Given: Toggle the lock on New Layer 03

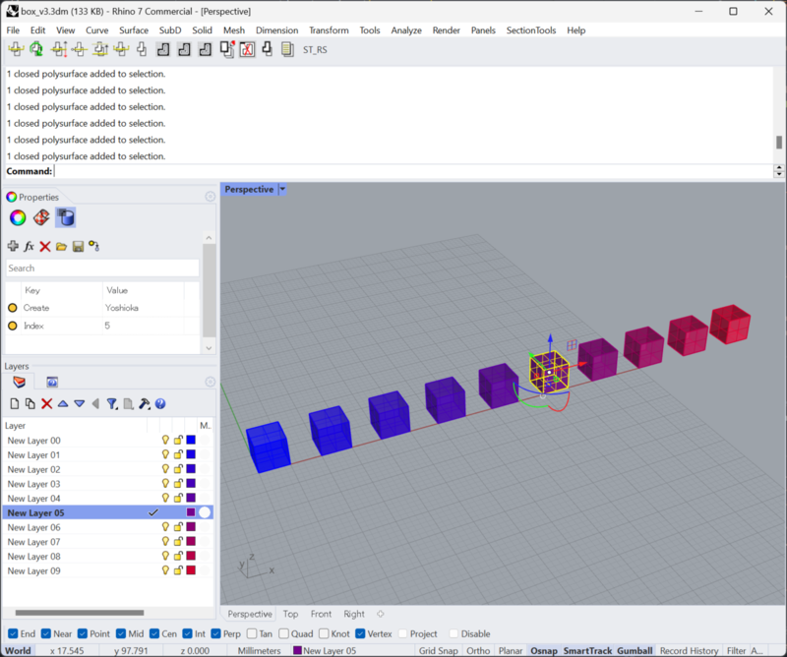Looking at the screenshot, I should [x=178, y=484].
